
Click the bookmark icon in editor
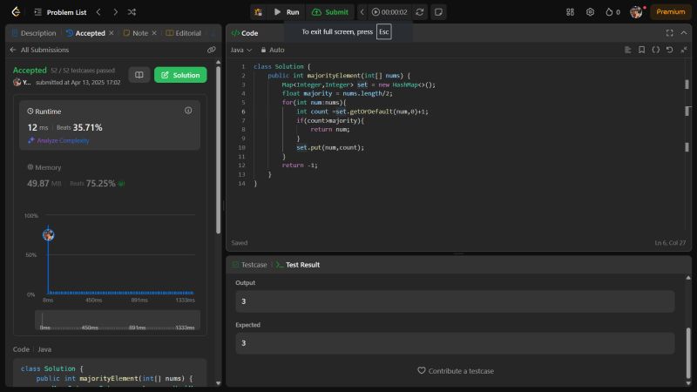pos(641,50)
